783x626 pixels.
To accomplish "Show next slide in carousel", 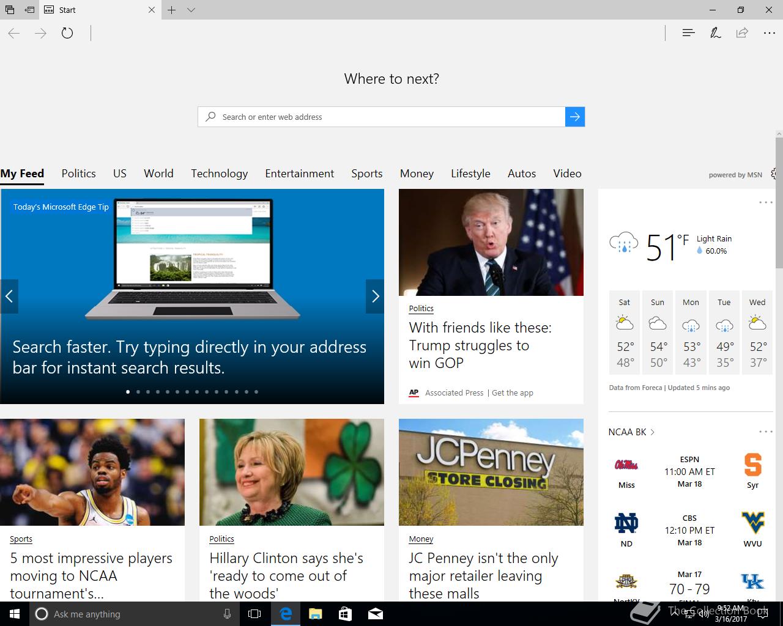I will [375, 296].
